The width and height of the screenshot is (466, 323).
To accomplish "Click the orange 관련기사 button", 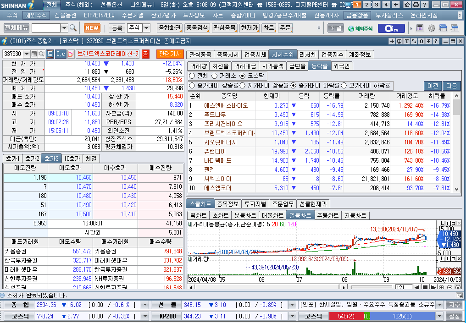I will coord(170,54).
